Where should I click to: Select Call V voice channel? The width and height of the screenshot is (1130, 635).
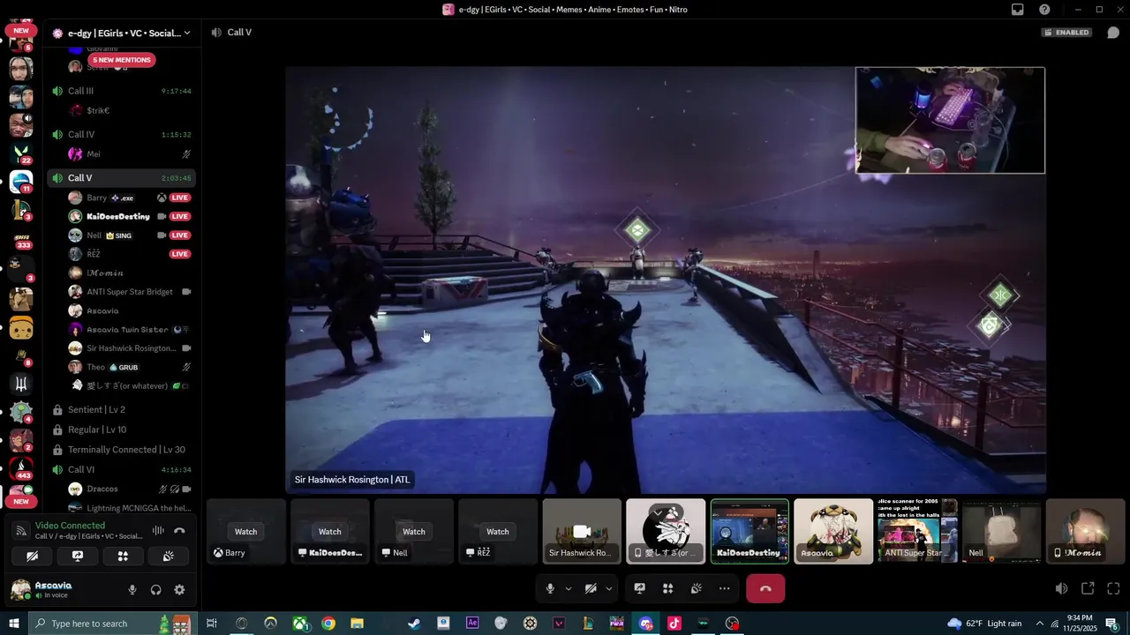121,178
